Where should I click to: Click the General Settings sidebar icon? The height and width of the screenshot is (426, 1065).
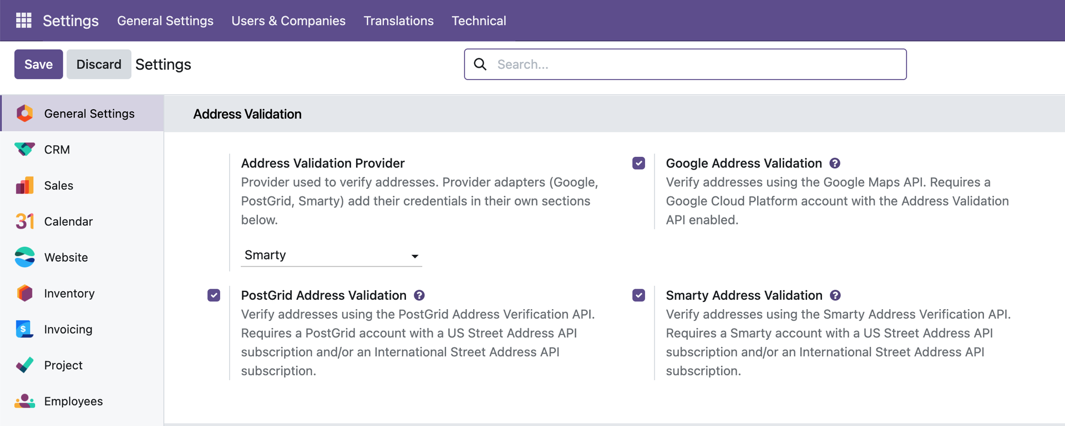[x=24, y=114]
